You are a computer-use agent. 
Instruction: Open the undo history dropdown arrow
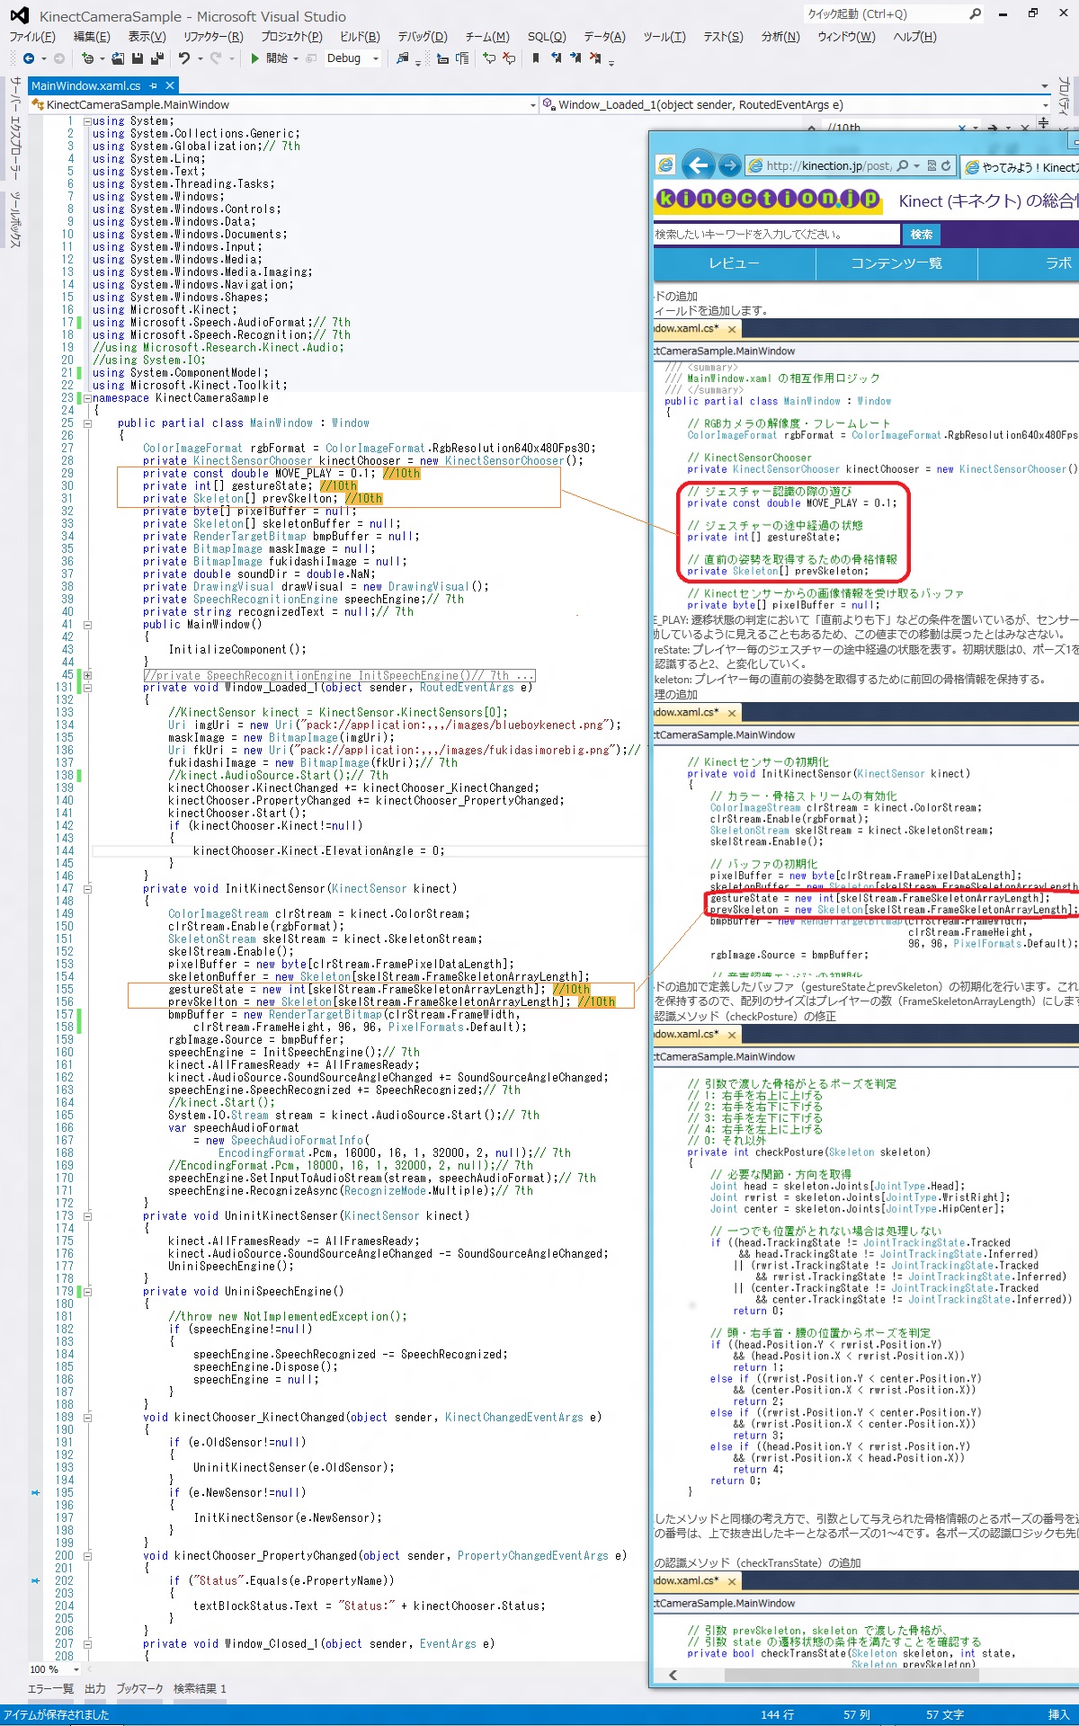point(200,58)
